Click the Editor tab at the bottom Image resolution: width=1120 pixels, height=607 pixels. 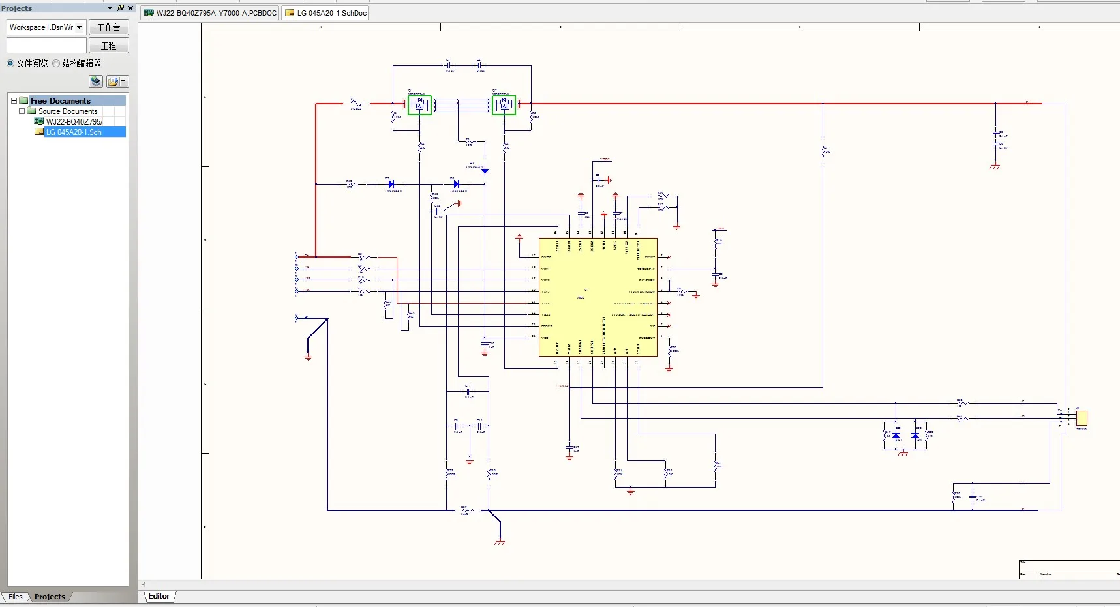[x=159, y=596]
